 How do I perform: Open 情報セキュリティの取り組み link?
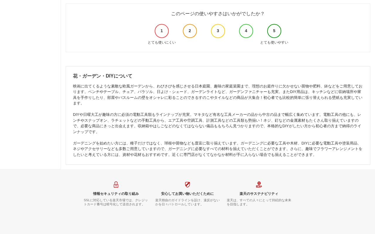click(x=116, y=194)
